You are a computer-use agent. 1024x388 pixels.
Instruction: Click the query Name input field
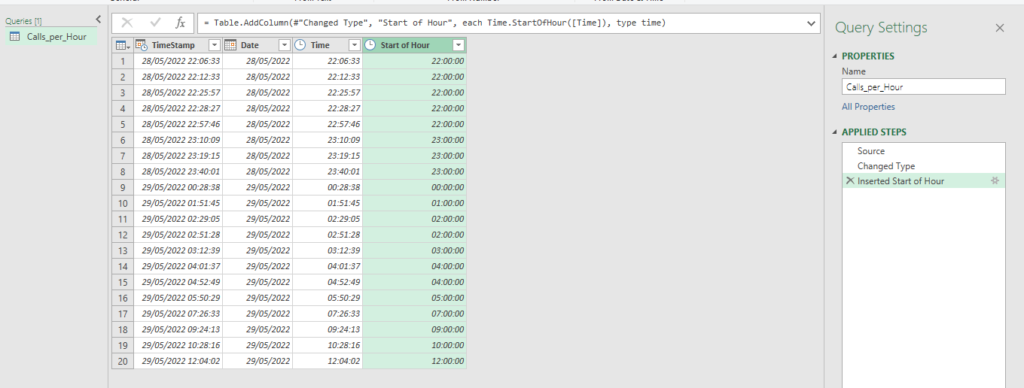click(x=924, y=86)
